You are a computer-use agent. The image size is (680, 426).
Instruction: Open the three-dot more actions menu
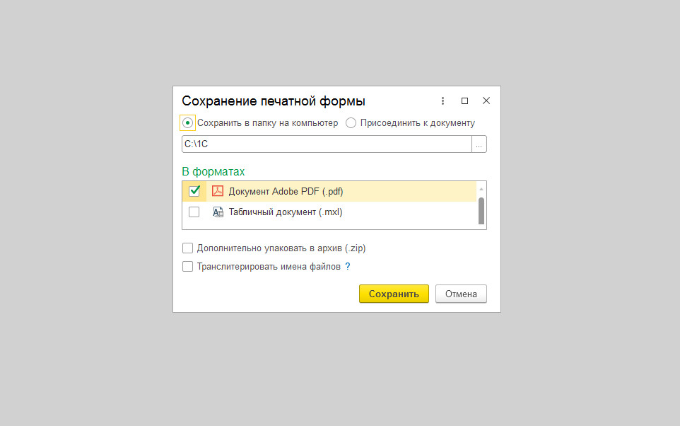(x=443, y=101)
